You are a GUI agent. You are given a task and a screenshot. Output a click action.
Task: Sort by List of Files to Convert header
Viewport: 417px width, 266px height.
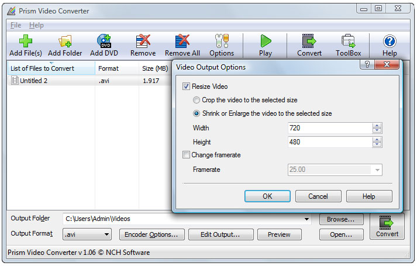(x=51, y=68)
